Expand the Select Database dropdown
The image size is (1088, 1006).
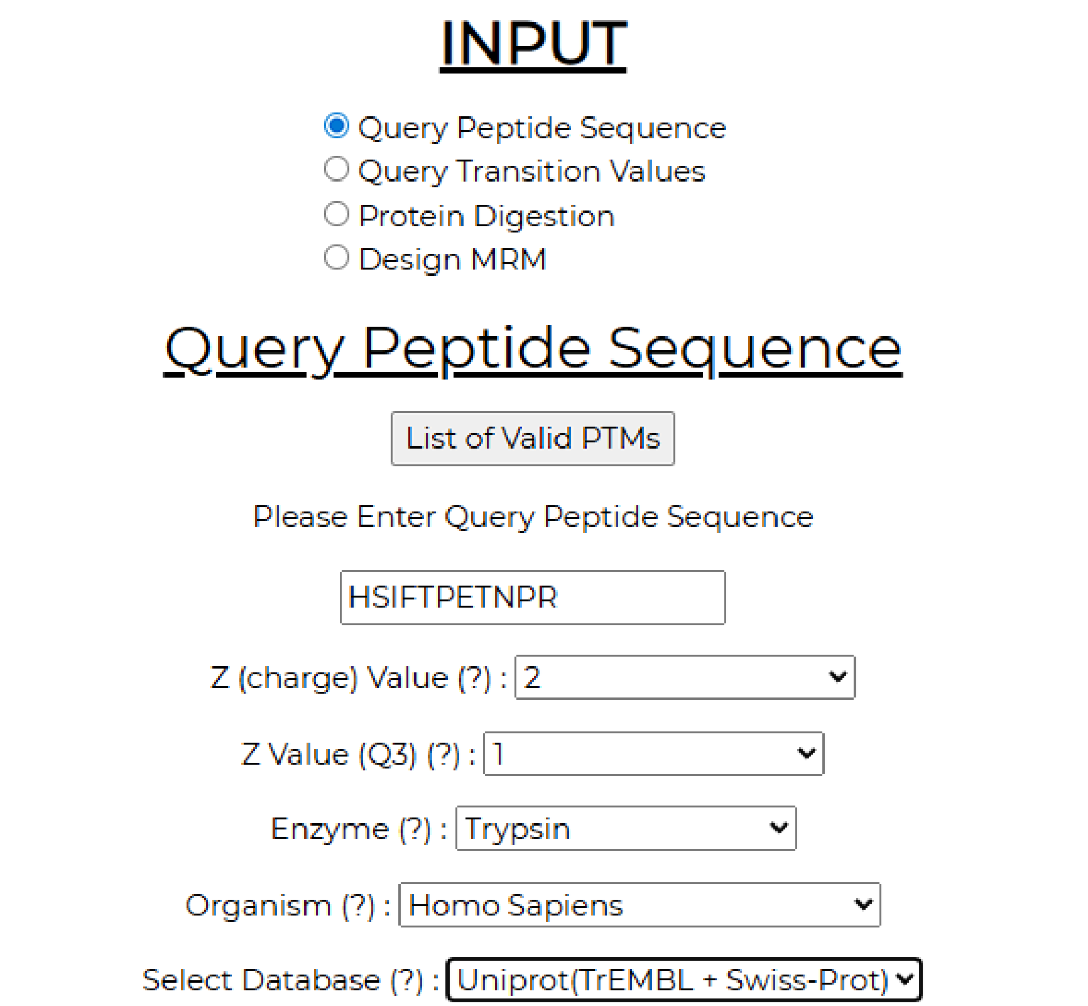click(x=683, y=980)
